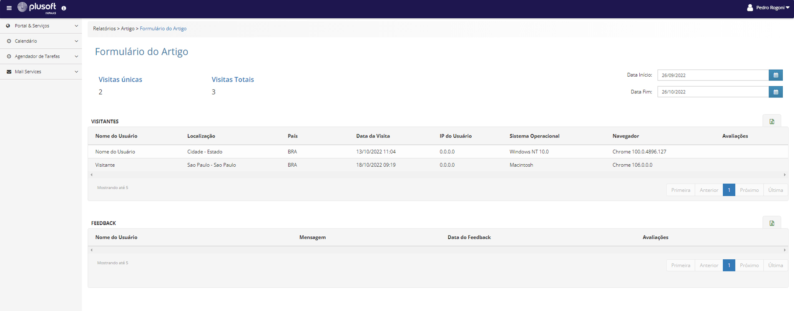Click Anterior in Feedback pagination
794x311 pixels.
click(x=709, y=265)
